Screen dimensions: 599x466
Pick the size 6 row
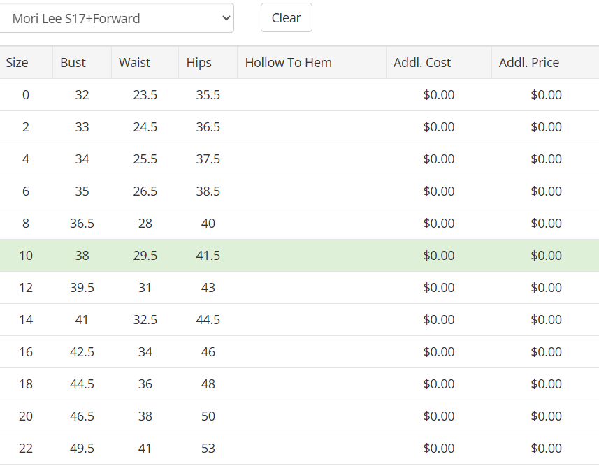299,191
